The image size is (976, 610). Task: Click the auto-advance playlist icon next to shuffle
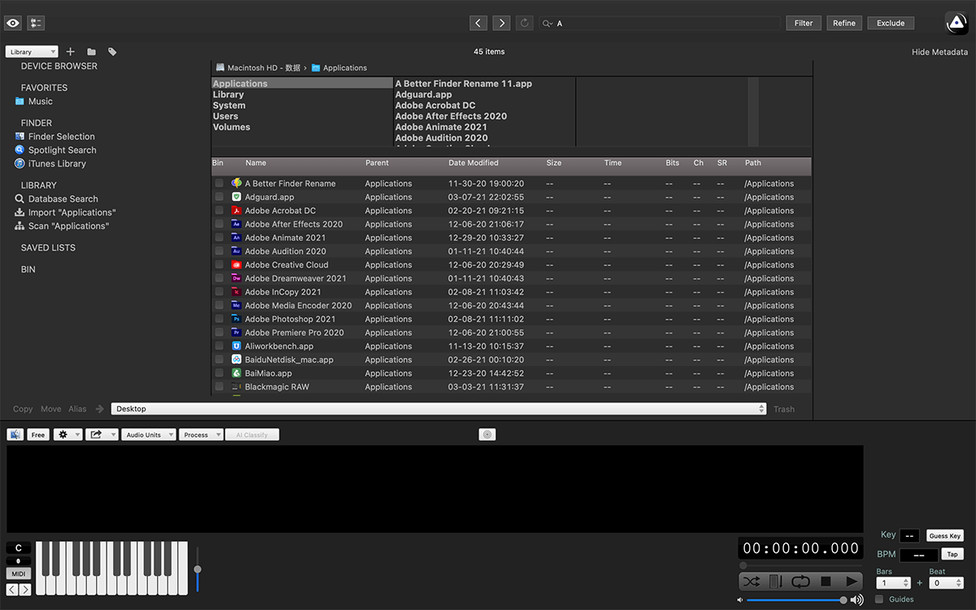pos(776,582)
